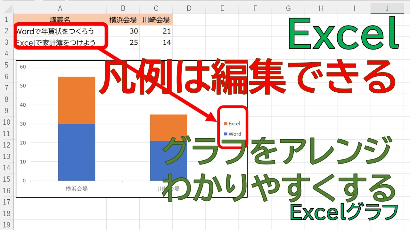
Task: Select cell B2 with value 30
Action: pyautogui.click(x=123, y=31)
